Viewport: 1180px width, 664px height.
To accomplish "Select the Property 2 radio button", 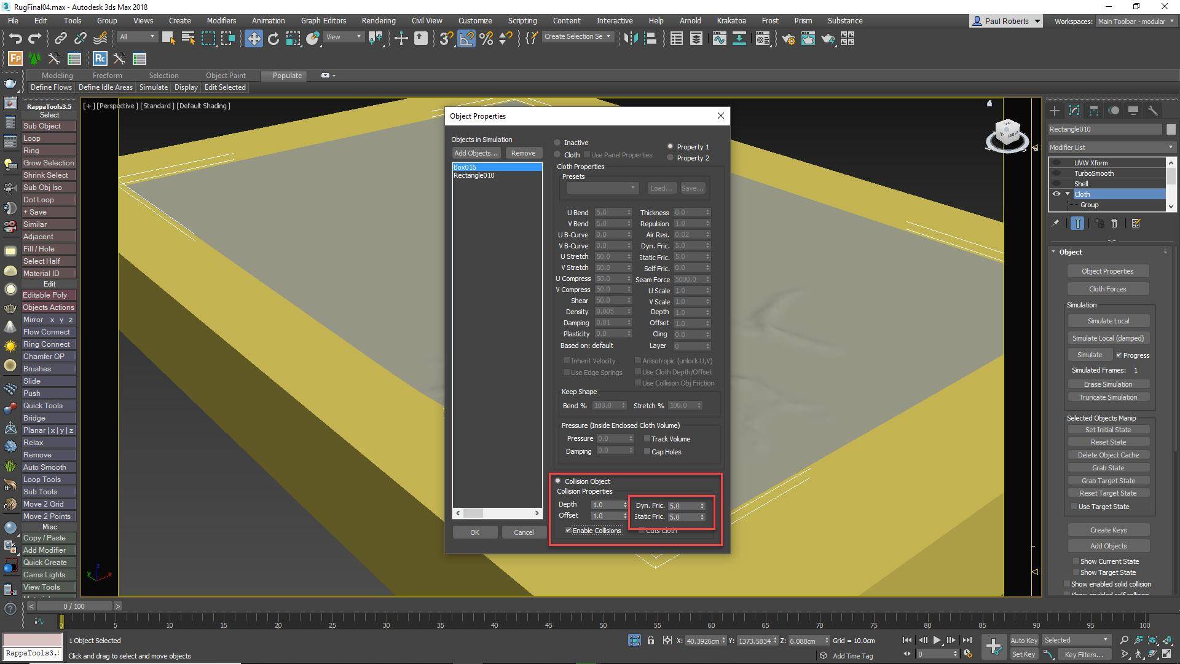I will tap(671, 158).
